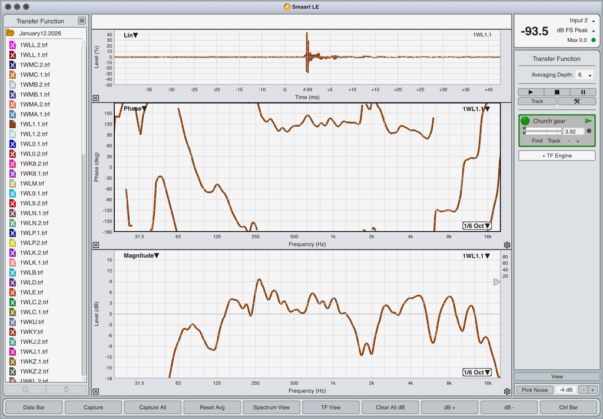
Task: Toggle the Church gear green enable circle
Action: click(x=525, y=121)
